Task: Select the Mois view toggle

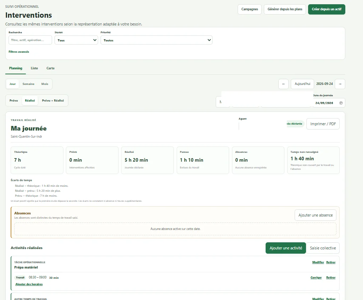Action: coord(45,84)
